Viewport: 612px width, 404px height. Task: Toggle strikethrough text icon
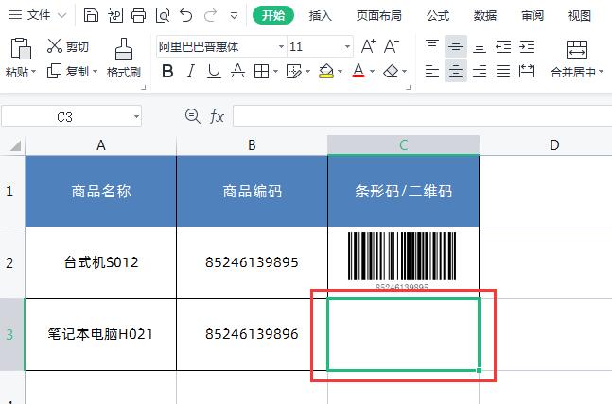237,72
